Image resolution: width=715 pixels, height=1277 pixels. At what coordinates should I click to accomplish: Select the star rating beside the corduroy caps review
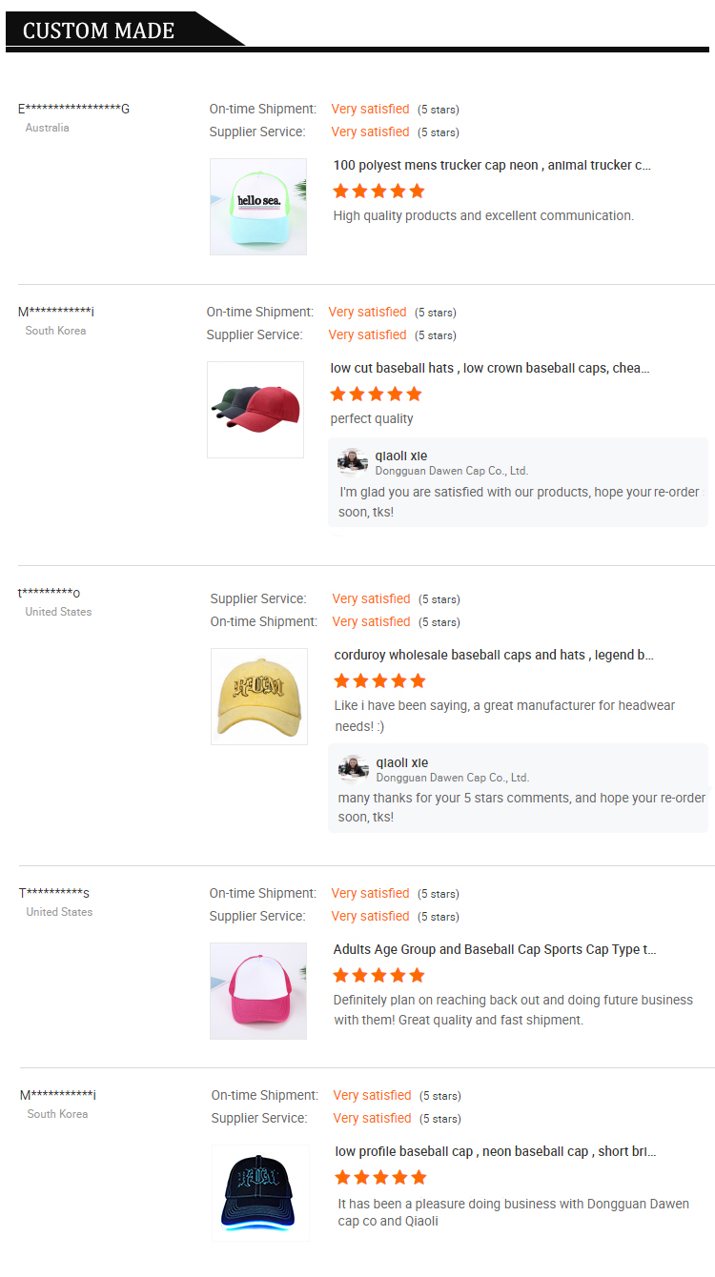point(378,680)
